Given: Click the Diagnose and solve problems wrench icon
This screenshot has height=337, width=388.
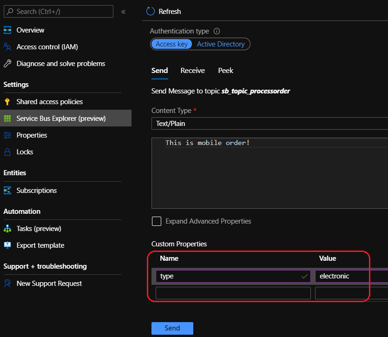Looking at the screenshot, I should coord(7,64).
